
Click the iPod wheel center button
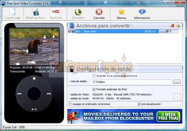click(34, 94)
